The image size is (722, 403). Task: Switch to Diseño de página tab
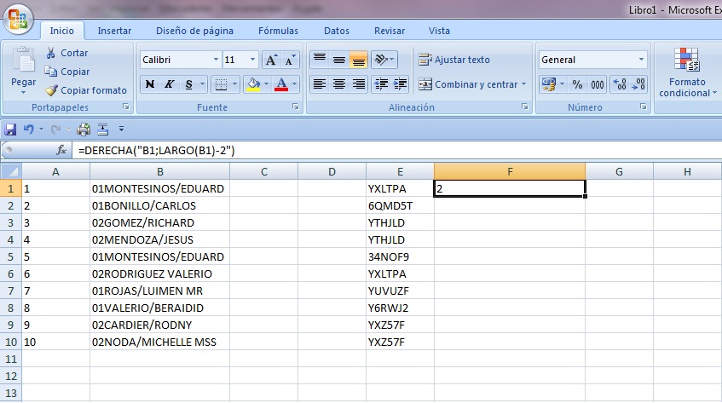click(194, 31)
